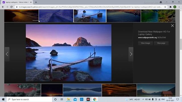Open the blue taskbar app icon
182x102 pixels.
coord(82,99)
